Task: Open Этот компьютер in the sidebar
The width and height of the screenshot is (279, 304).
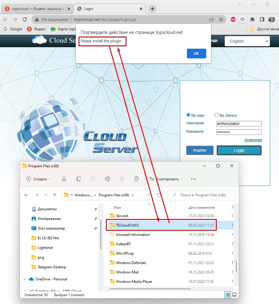Action: (51, 228)
